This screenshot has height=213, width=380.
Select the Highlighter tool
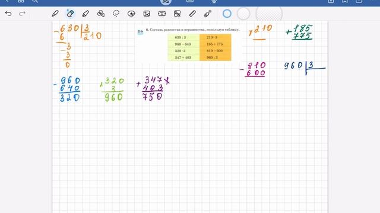pyautogui.click(x=85, y=14)
